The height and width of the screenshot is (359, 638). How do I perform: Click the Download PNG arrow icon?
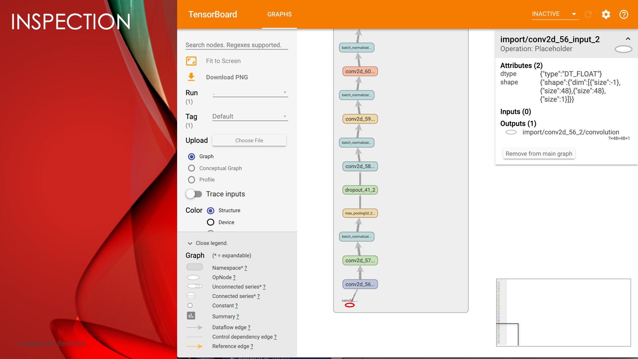(191, 77)
